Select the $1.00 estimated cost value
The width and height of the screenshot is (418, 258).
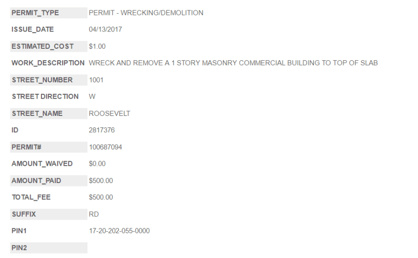coord(97,46)
